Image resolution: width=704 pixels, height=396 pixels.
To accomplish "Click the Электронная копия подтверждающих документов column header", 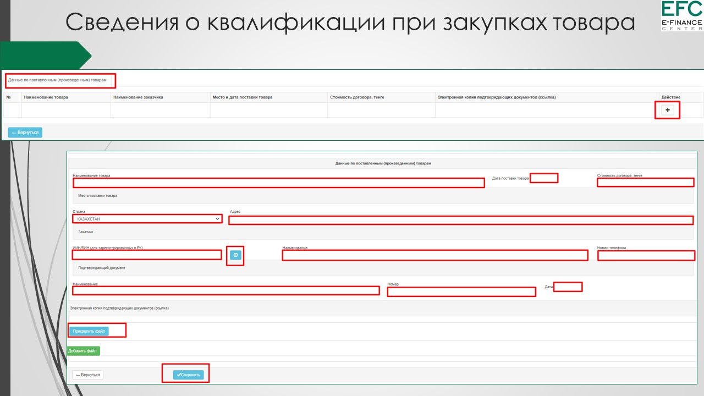I will click(497, 97).
